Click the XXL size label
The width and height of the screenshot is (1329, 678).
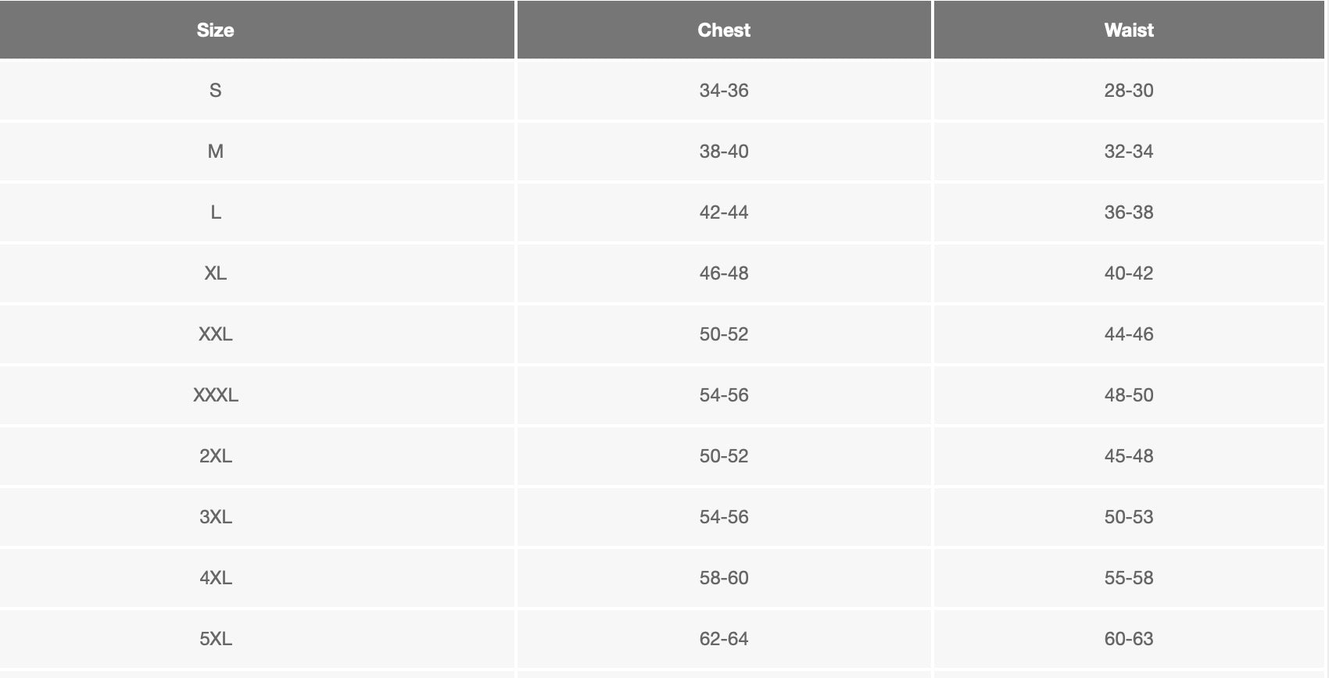tap(216, 334)
